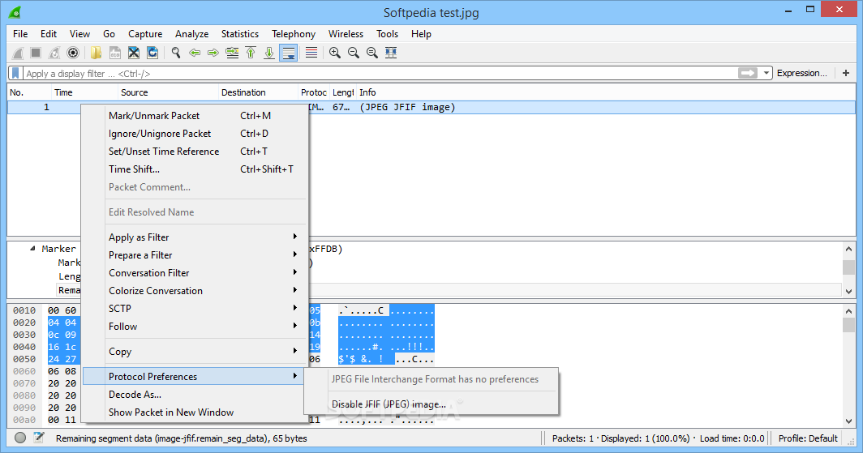Open the File menu
This screenshot has height=453, width=863.
(20, 34)
